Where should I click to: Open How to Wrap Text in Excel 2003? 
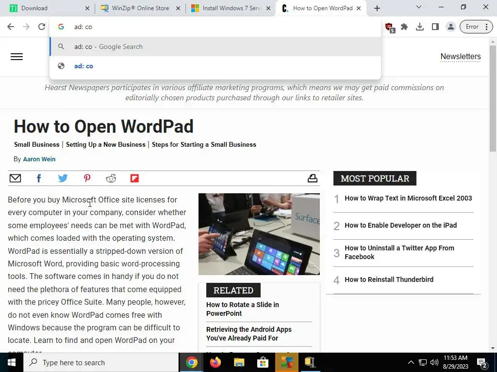pyautogui.click(x=408, y=198)
